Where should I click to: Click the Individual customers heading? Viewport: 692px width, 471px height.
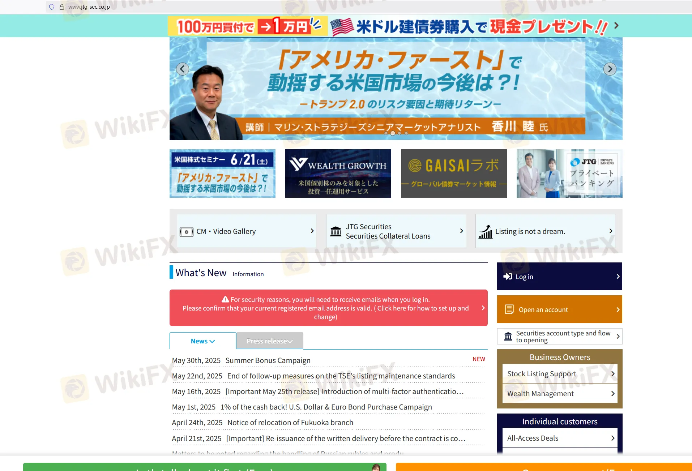coord(560,421)
